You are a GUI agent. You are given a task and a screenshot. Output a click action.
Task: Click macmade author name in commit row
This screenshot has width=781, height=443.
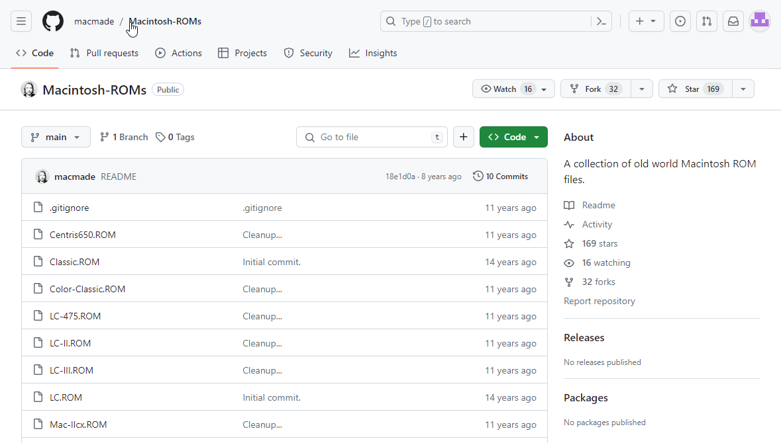pyautogui.click(x=75, y=177)
